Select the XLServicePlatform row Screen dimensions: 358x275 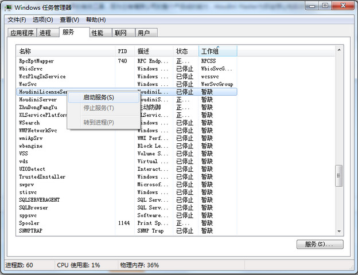pyautogui.click(x=127, y=115)
